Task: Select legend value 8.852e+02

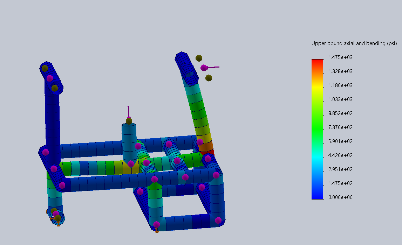Action: tap(340, 113)
